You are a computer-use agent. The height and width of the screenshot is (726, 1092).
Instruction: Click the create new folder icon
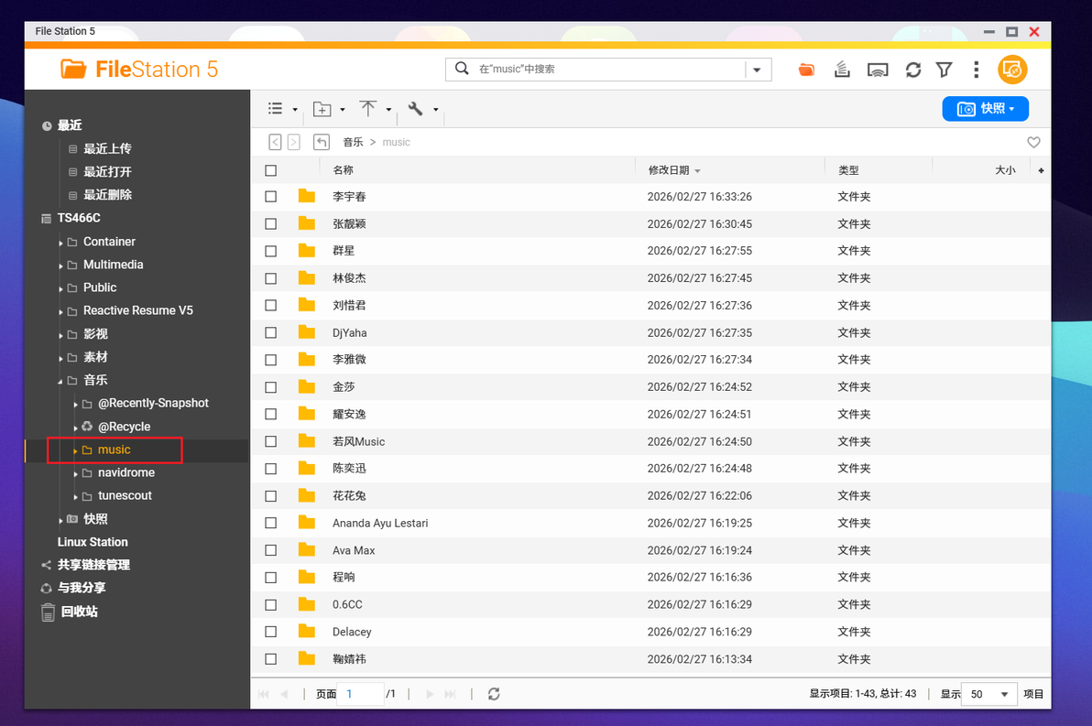(322, 109)
